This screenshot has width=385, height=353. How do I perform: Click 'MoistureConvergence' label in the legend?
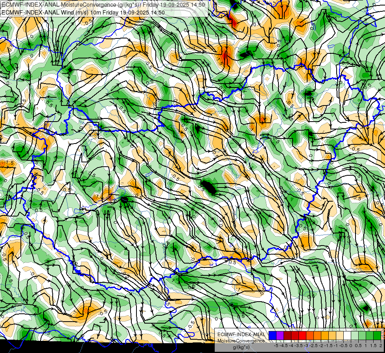click(x=241, y=341)
